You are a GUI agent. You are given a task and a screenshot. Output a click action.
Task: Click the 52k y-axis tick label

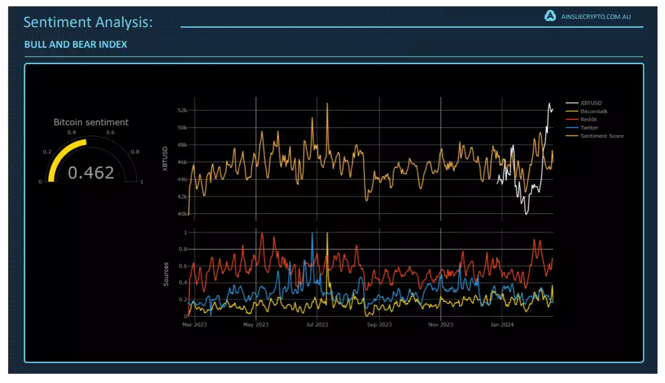[182, 110]
